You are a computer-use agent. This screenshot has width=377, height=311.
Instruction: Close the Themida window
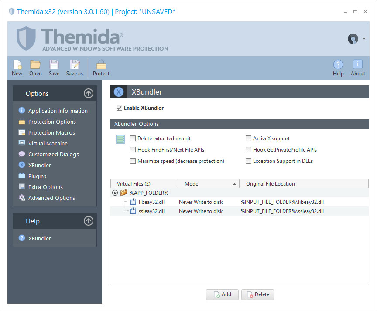pos(365,11)
